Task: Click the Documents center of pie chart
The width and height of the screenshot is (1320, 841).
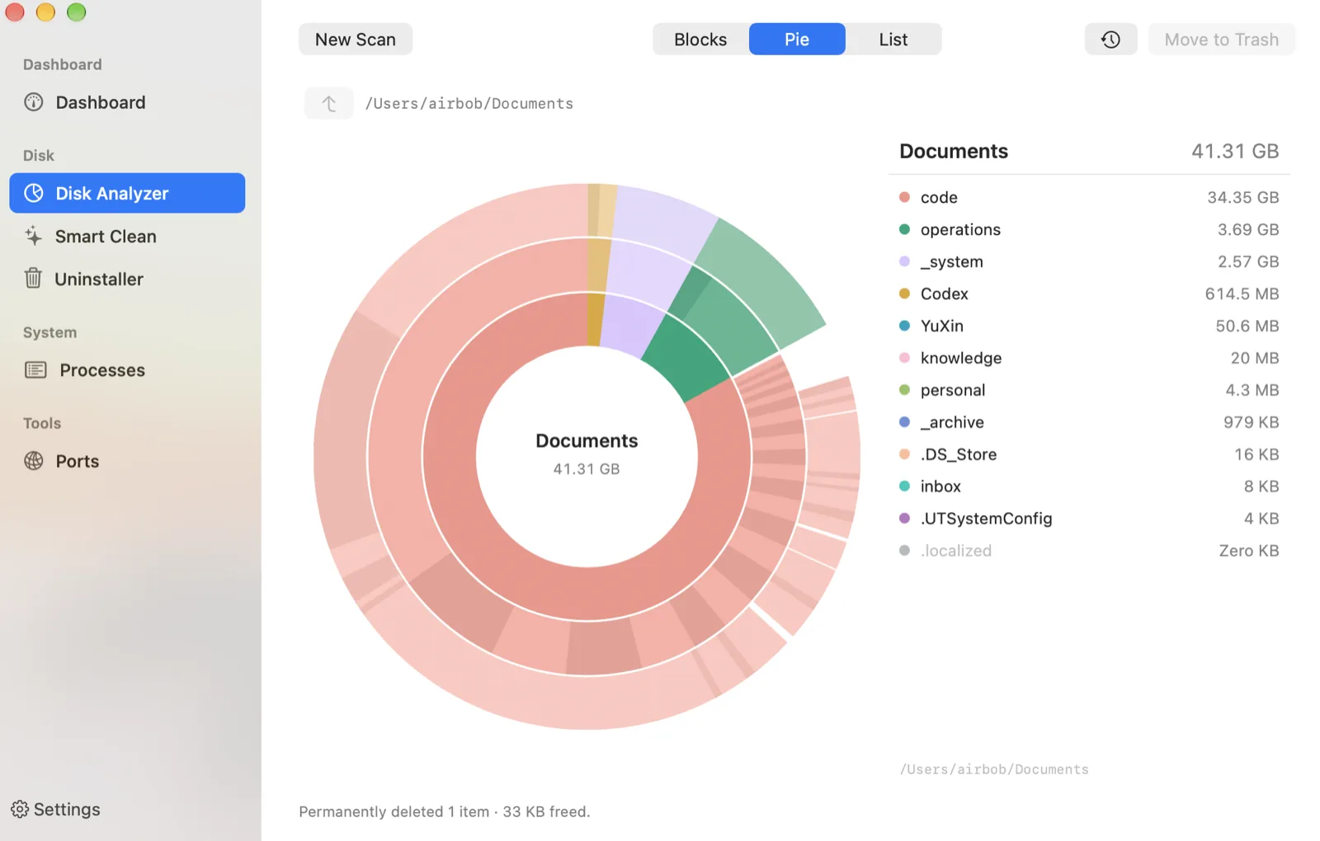Action: click(587, 455)
